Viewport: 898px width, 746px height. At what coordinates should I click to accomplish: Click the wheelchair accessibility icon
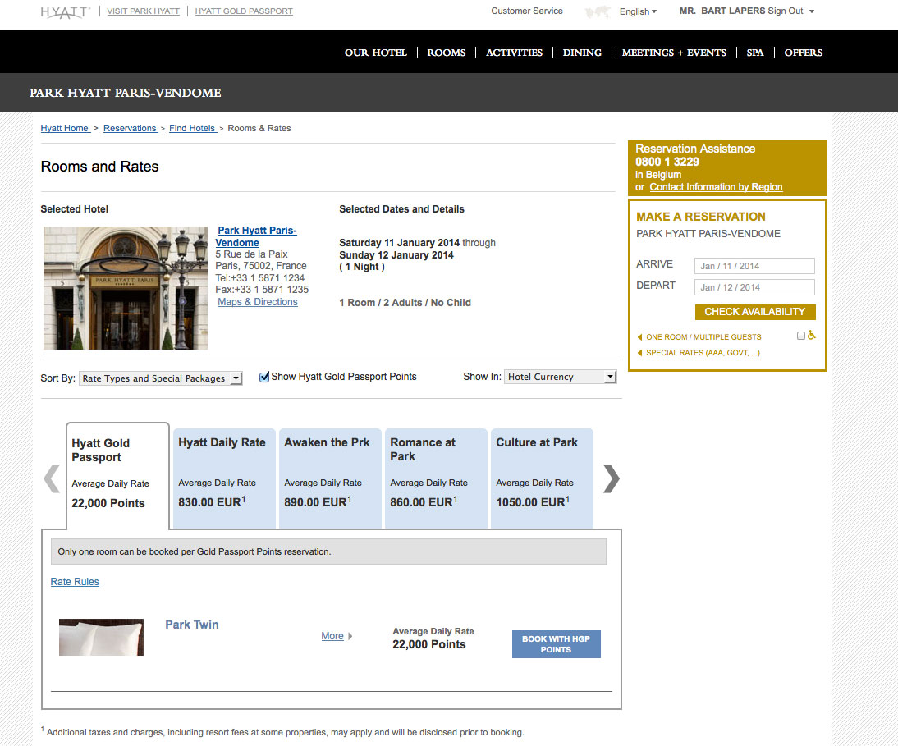coord(812,336)
